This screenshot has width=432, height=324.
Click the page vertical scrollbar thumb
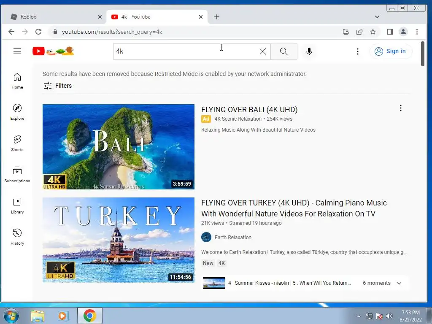[x=423, y=54]
